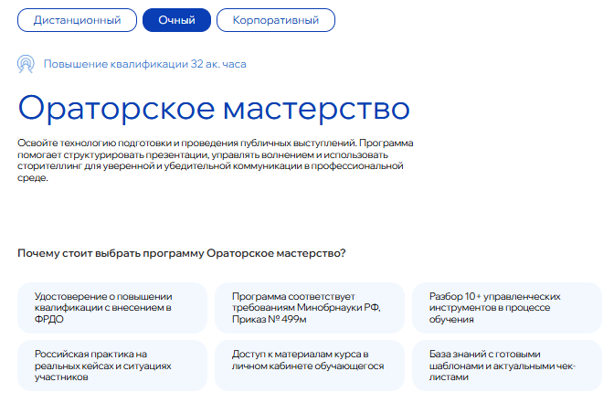Viewport: 614px width, 403px height.
Task: Open the Программа соответствует требованиям Минобрнауки card
Action: 308,308
